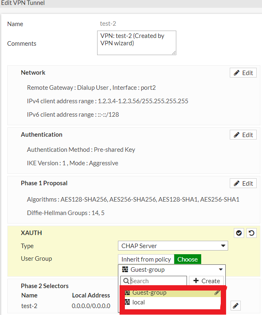Edit the Network section
262x315 pixels.
click(243, 73)
